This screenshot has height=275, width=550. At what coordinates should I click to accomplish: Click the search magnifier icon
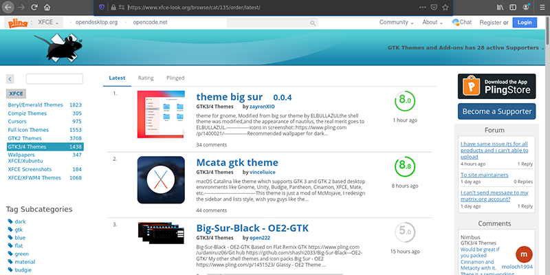pos(313,23)
